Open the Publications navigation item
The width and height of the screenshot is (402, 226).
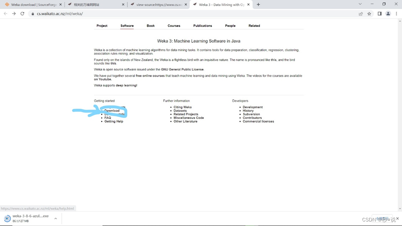coord(203,25)
